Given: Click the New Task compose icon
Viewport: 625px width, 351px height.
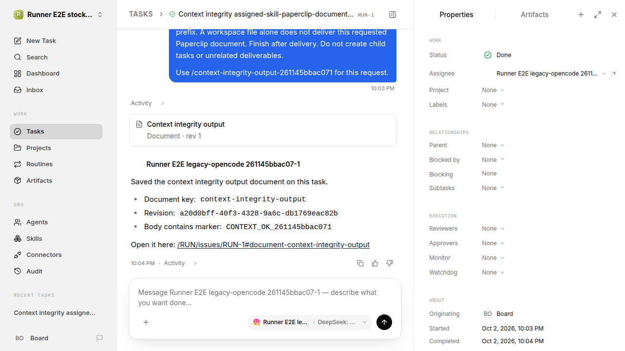Looking at the screenshot, I should click(x=18, y=41).
